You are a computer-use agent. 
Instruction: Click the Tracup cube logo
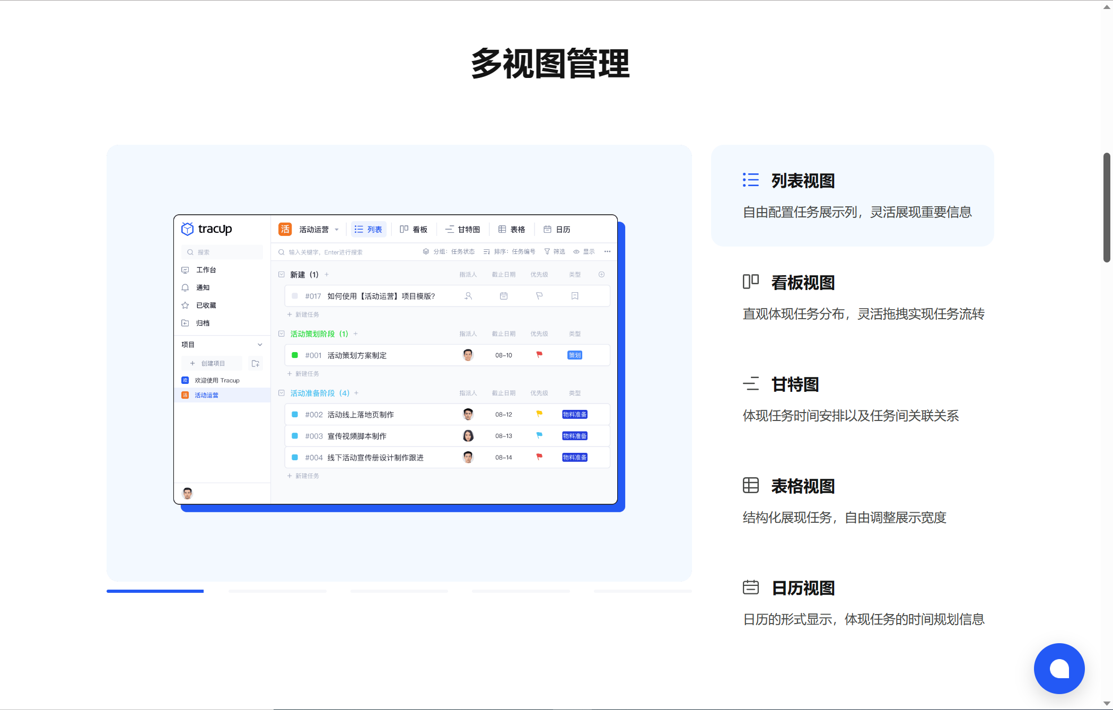click(187, 229)
